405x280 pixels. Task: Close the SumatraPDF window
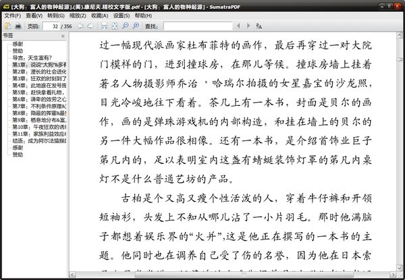397,5
